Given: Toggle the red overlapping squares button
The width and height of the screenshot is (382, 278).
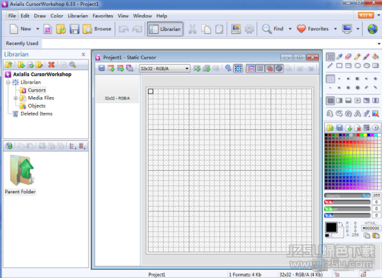Looking at the screenshot, I should (269, 68).
